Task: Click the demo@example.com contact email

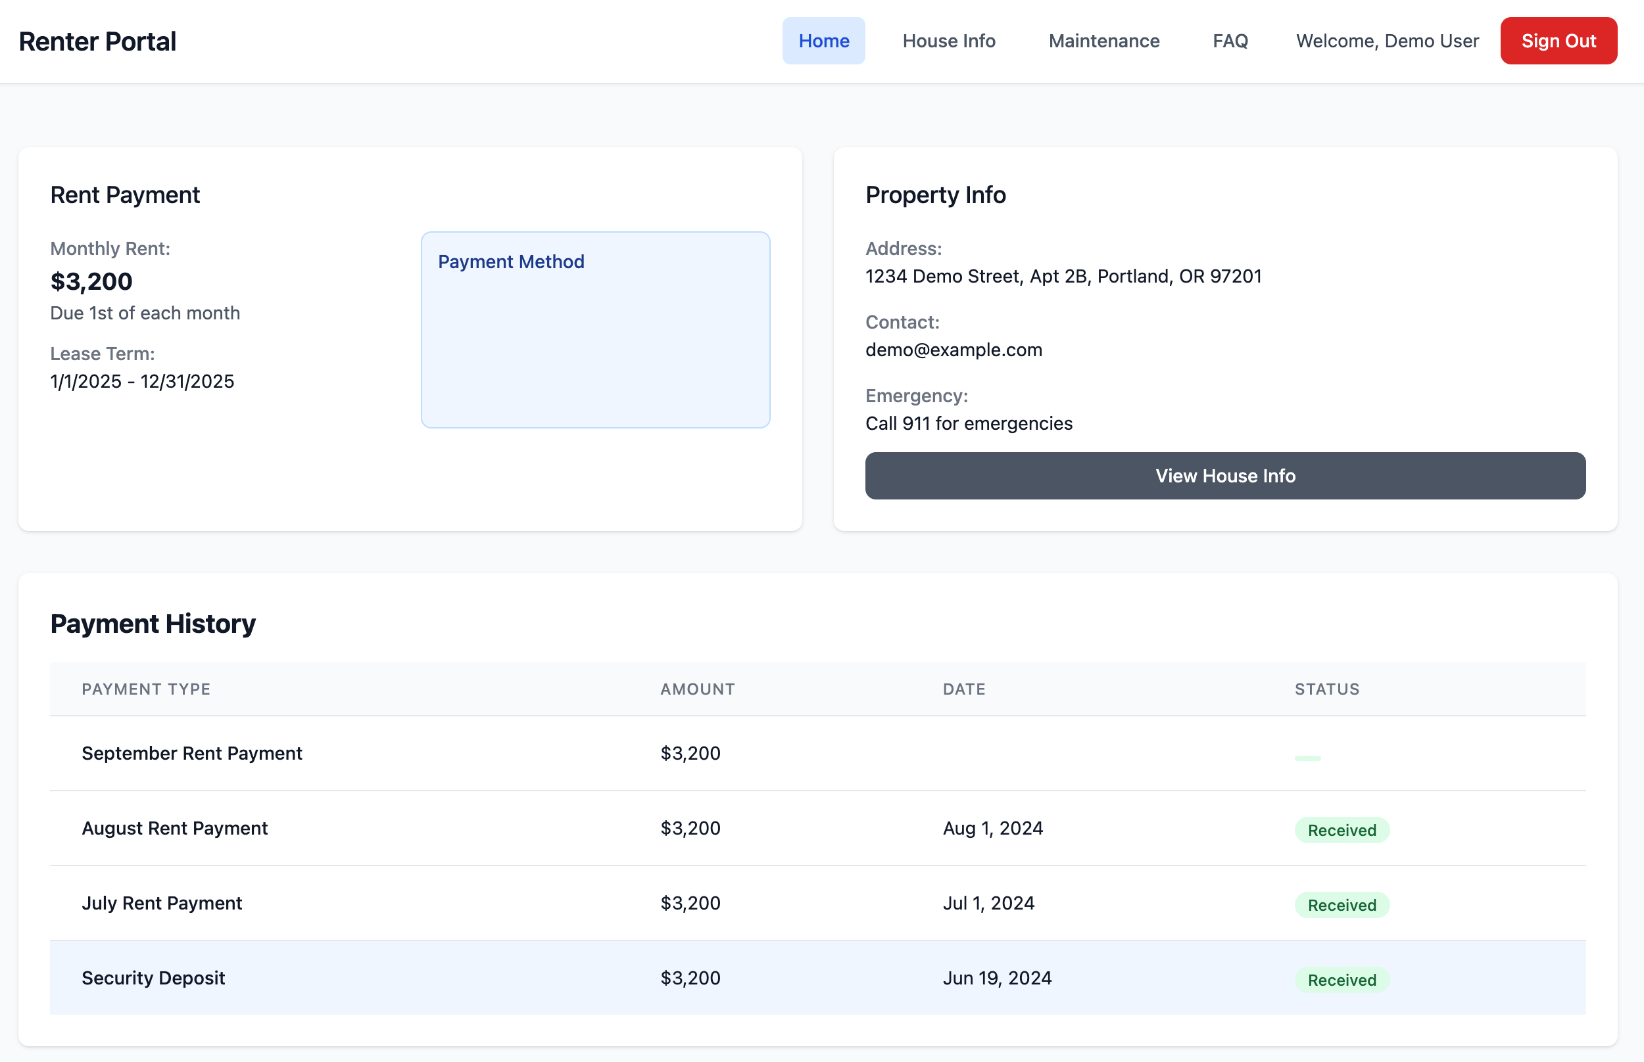Action: click(x=954, y=350)
